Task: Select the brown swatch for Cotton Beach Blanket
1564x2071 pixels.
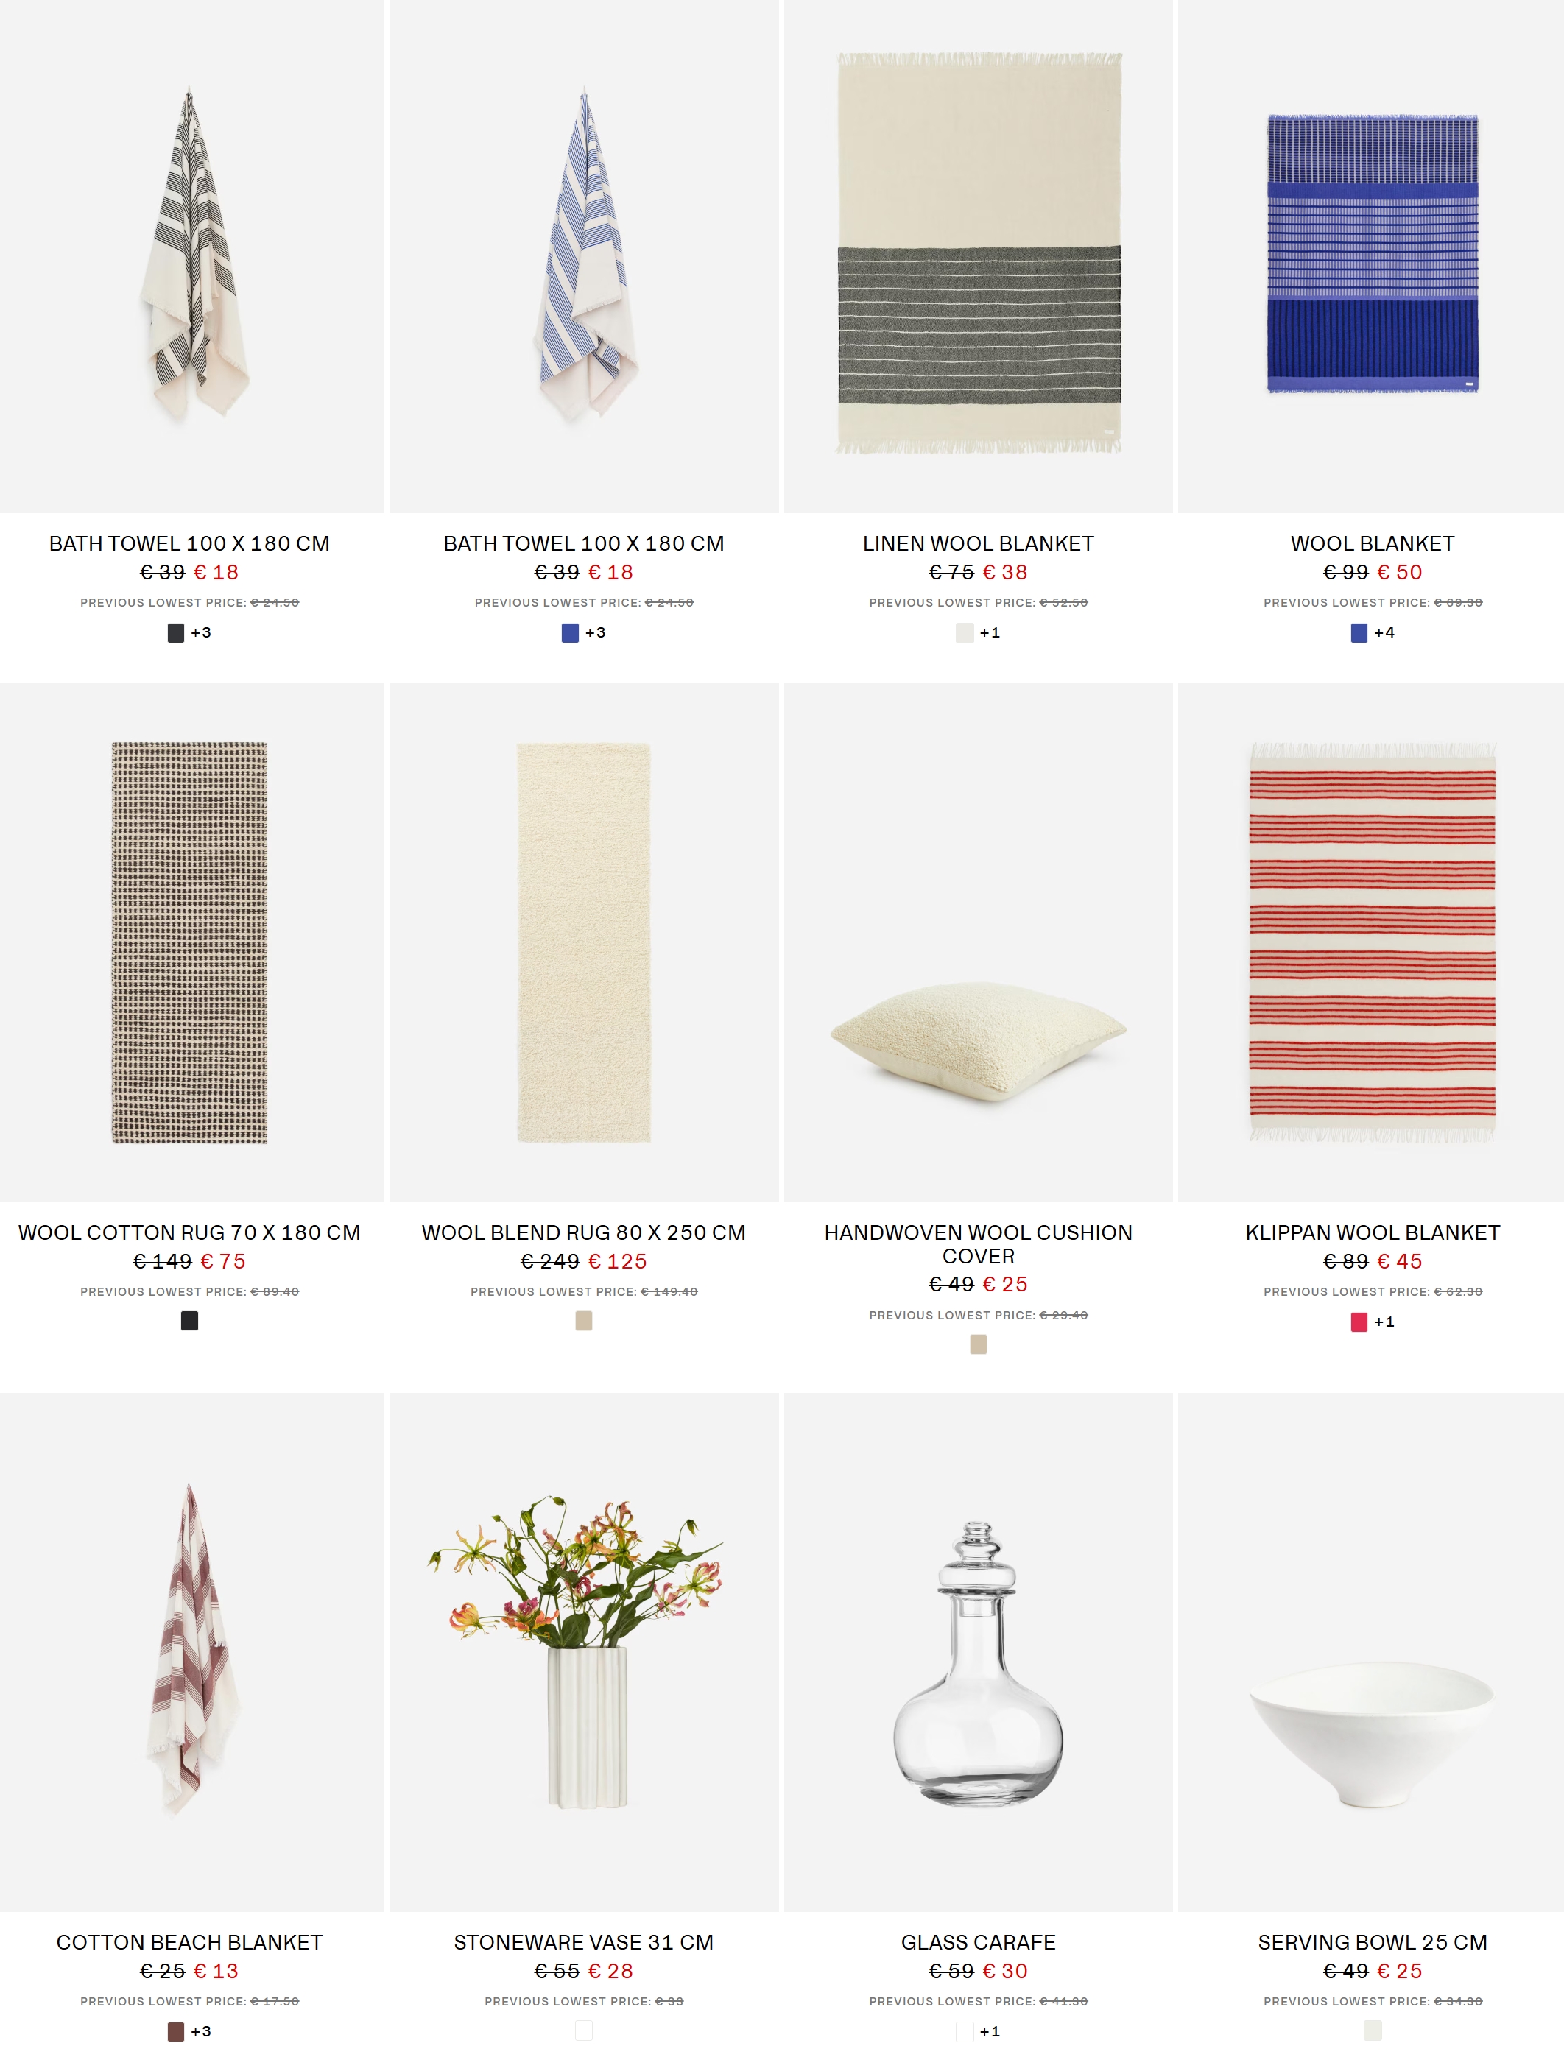Action: (176, 2032)
